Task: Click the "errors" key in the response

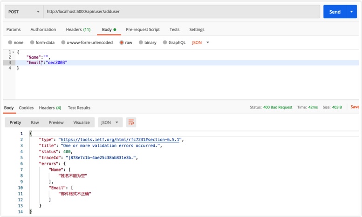Action: pos(49,163)
